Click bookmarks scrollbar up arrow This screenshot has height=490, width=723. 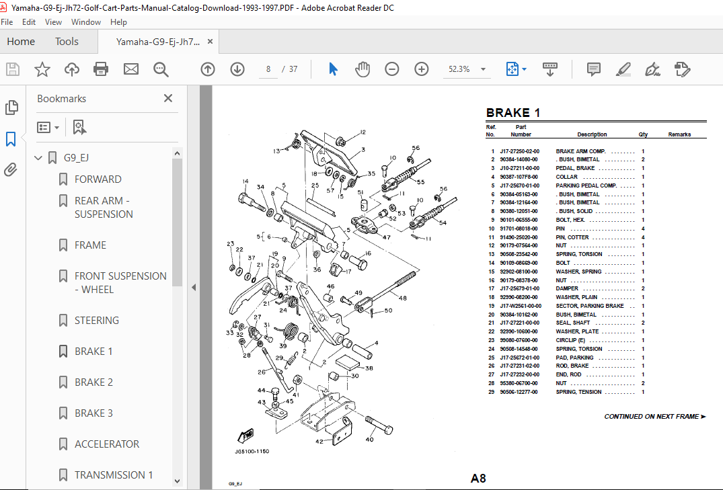pyautogui.click(x=177, y=153)
